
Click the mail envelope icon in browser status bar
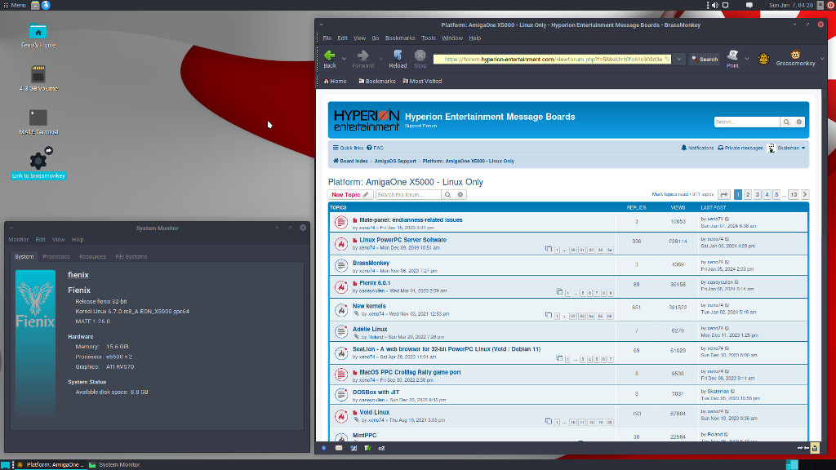coord(339,448)
